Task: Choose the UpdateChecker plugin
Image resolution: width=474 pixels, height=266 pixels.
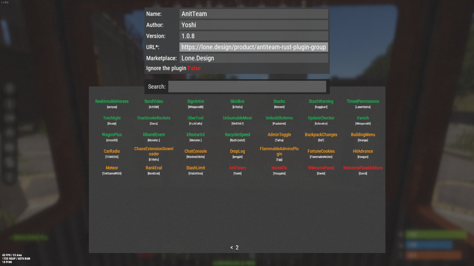Action: pyautogui.click(x=321, y=118)
